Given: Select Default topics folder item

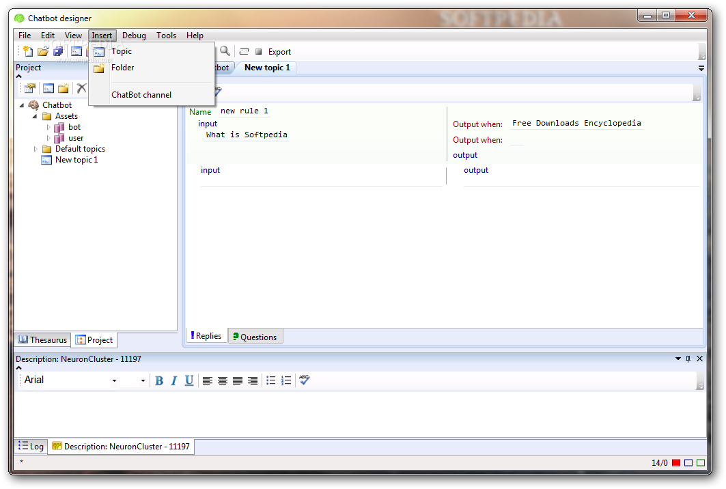Looking at the screenshot, I should [x=80, y=149].
